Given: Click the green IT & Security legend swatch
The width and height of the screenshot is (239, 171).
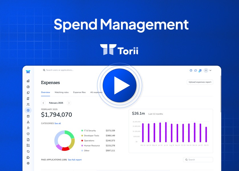Looking at the screenshot, I should tap(82, 131).
